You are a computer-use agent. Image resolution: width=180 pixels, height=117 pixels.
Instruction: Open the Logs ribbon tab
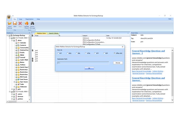pos(21,19)
